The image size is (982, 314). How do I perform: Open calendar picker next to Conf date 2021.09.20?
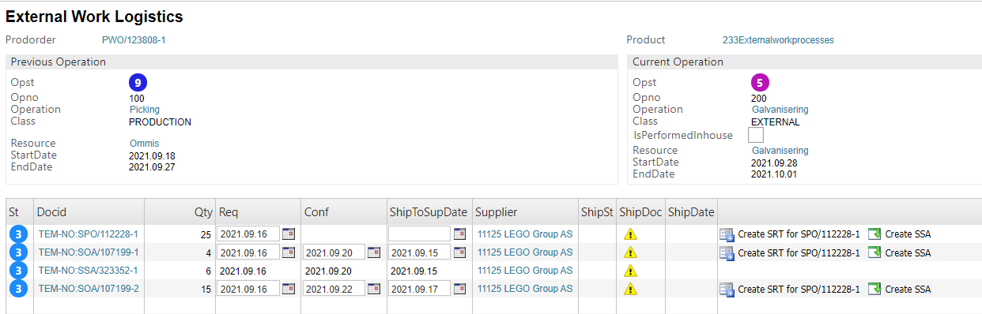tap(373, 252)
